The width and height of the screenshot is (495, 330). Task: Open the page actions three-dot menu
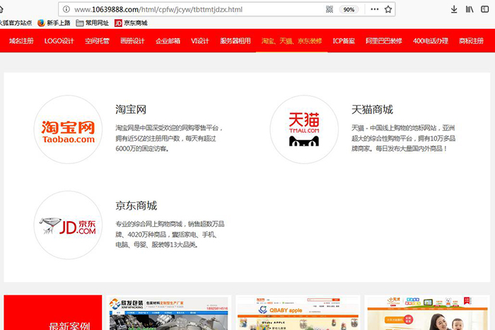point(374,9)
